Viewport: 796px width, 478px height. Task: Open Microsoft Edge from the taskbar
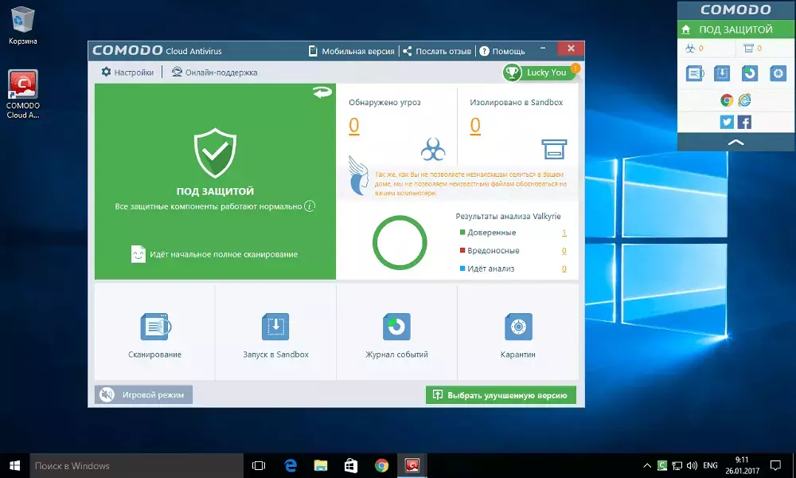291,465
